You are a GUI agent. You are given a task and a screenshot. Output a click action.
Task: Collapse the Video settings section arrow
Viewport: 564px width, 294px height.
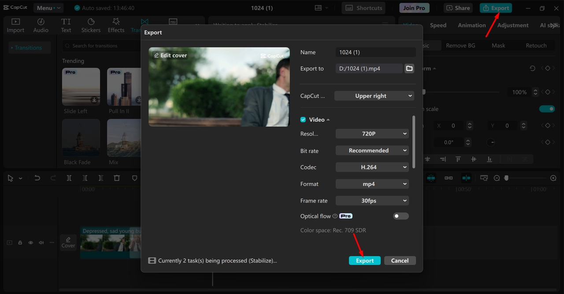tap(328, 120)
